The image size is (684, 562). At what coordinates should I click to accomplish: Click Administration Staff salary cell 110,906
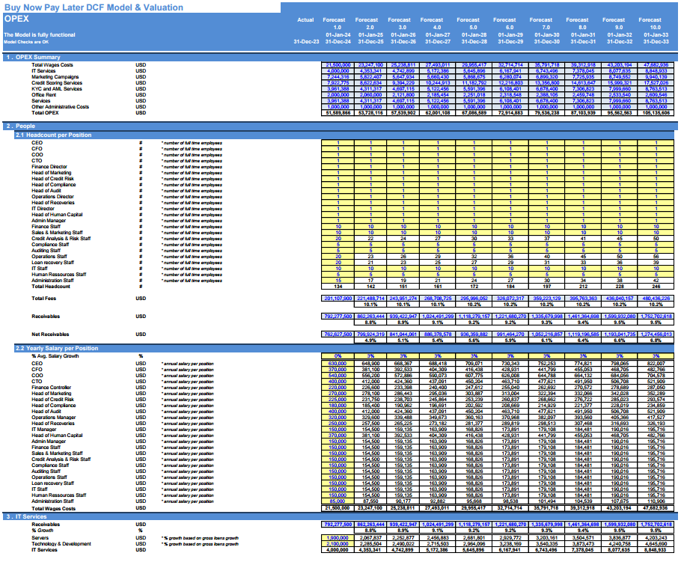[x=656, y=501]
